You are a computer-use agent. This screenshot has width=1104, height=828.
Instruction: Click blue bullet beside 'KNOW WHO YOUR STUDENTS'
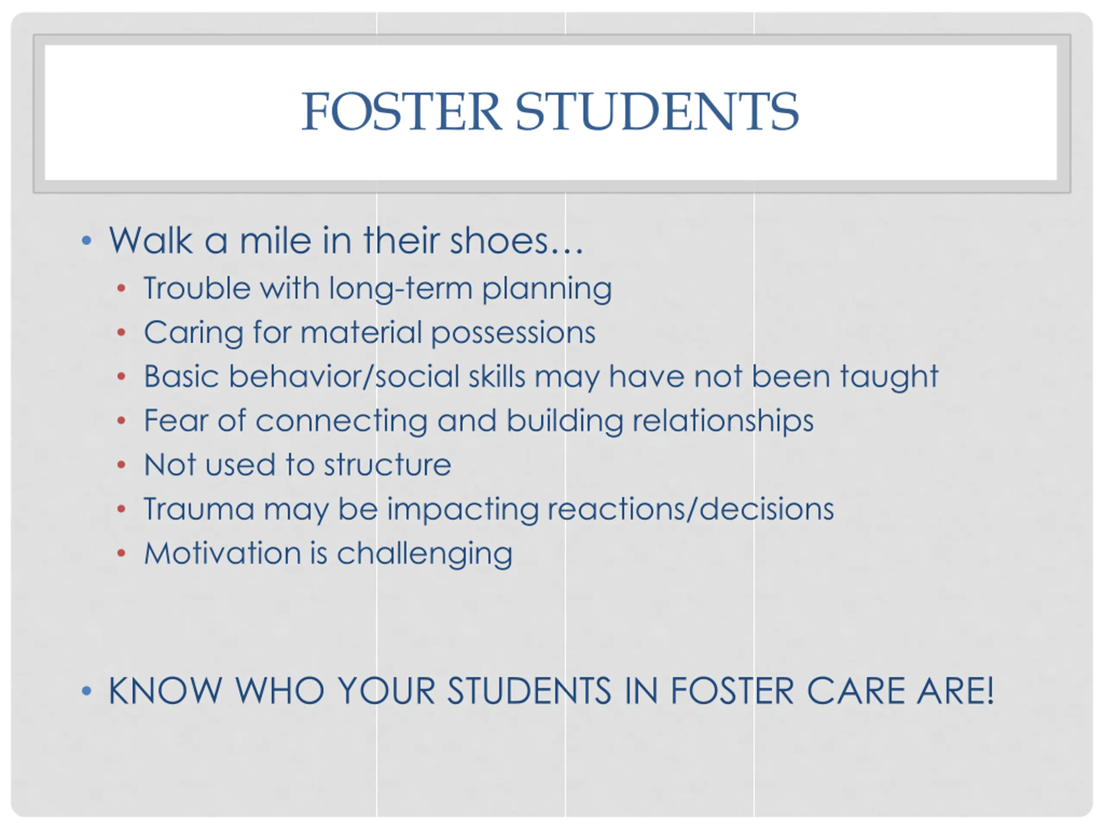point(86,691)
